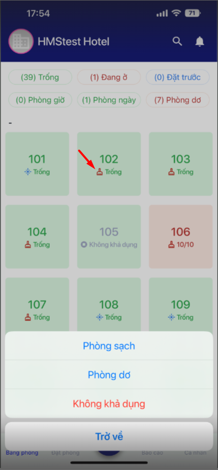Tap the snowflake clean icon in room 101
The image size is (218, 470).
pos(28,172)
